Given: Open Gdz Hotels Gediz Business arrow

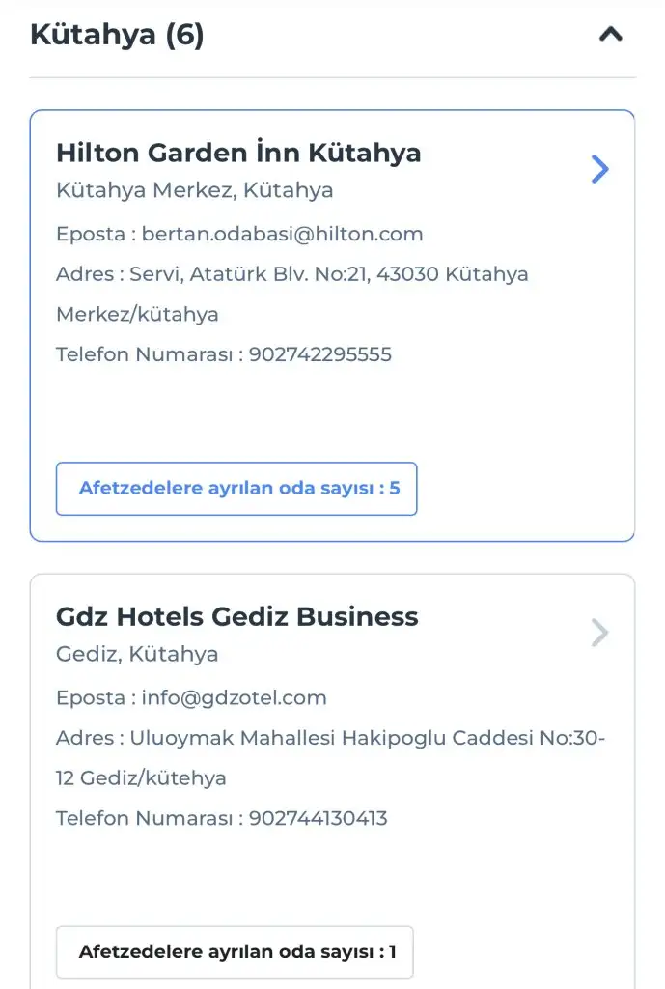Looking at the screenshot, I should pyautogui.click(x=600, y=634).
